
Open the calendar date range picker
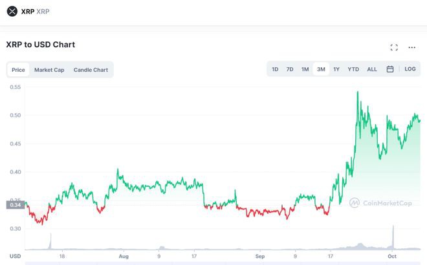390,69
